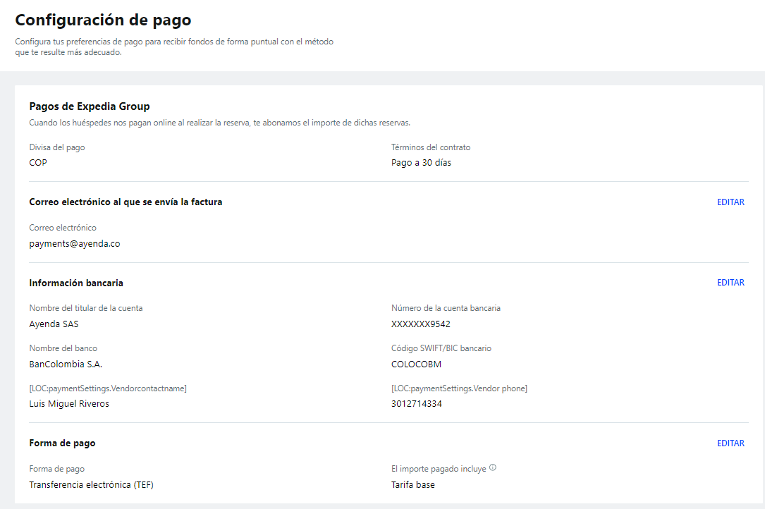Click the 'Configuración de pago' page title
Screen dimensions: 765x509
(104, 20)
